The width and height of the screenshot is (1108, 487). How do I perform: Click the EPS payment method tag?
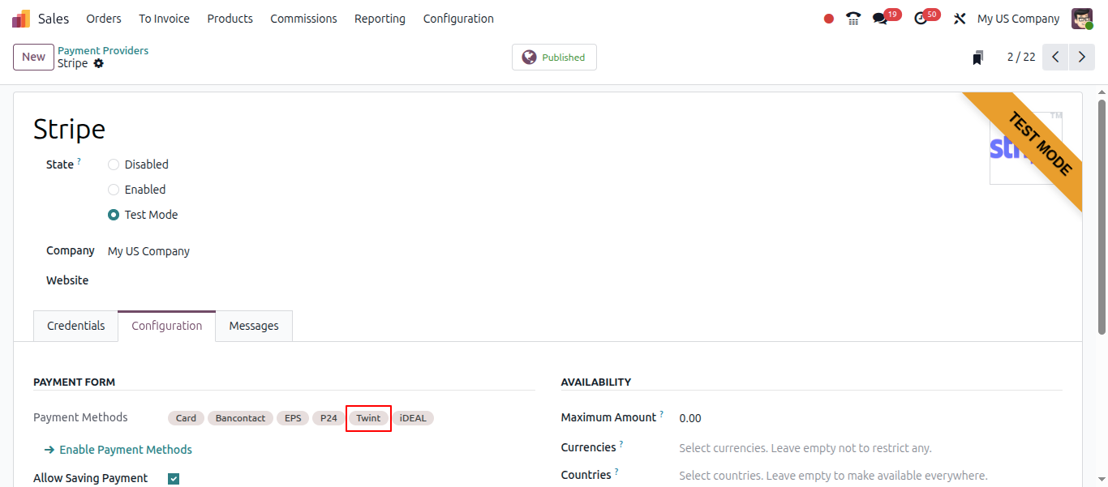[x=293, y=418]
